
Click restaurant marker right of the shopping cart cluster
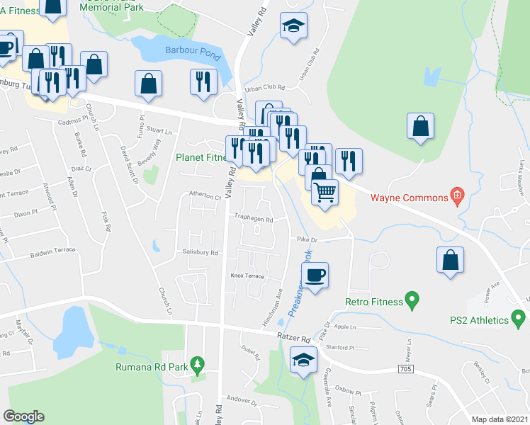click(349, 164)
